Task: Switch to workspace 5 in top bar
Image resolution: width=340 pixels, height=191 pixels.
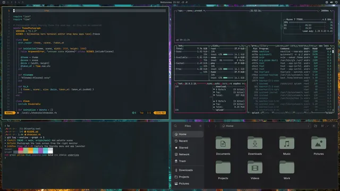Action: coord(22,2)
